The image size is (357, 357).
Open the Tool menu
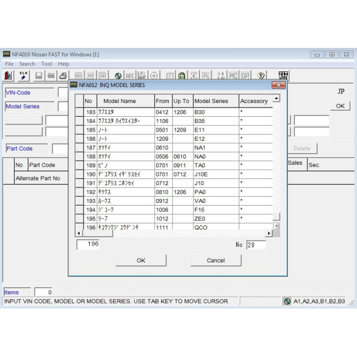tap(47, 64)
